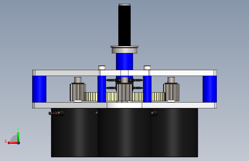
Task: Select the gray flange collar below the black shaft
Action: click(x=125, y=50)
